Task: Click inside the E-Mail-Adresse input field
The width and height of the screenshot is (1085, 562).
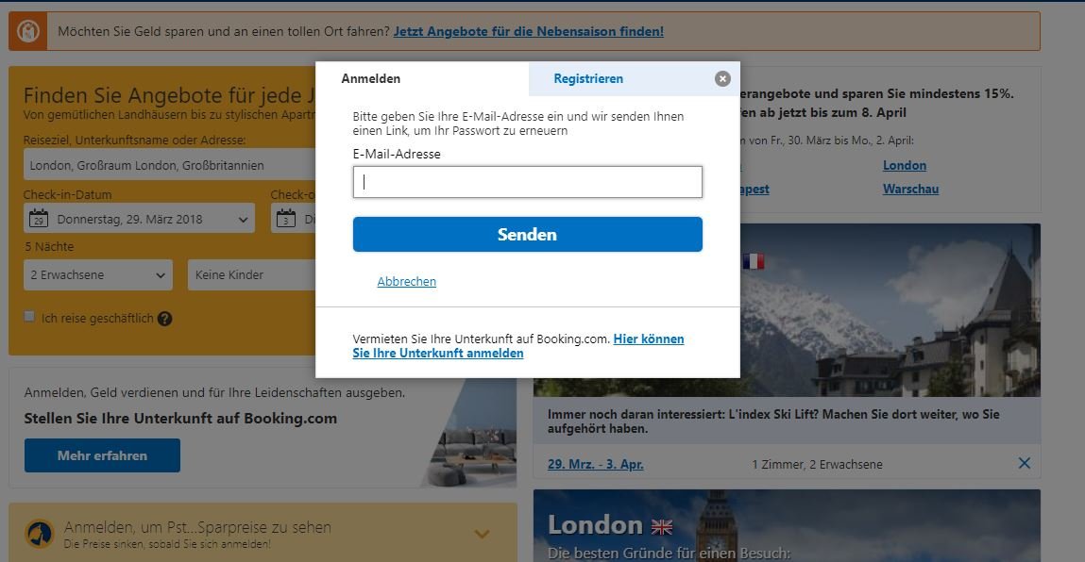Action: point(527,181)
